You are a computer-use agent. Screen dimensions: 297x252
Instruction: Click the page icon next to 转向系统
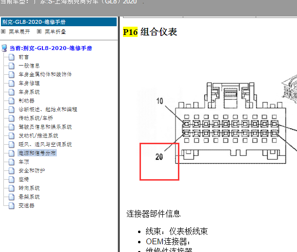tap(11, 188)
